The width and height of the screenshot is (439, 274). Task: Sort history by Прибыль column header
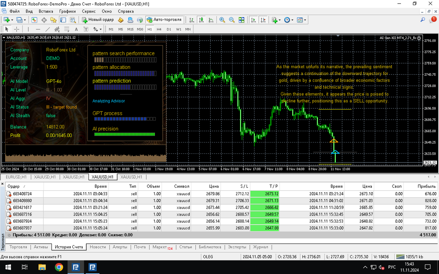(x=428, y=186)
